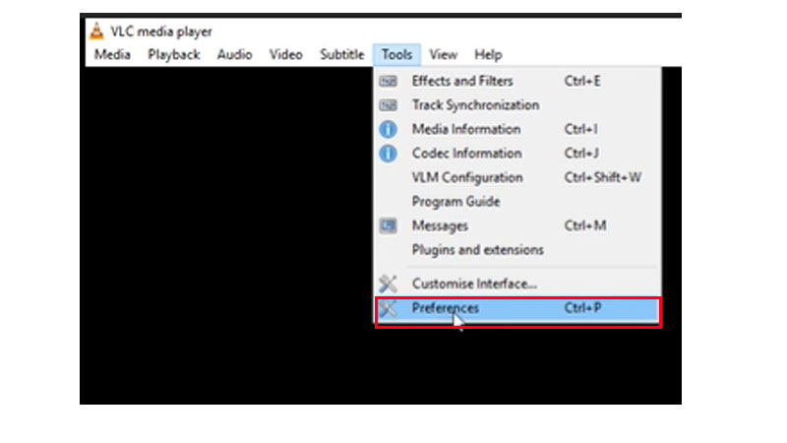Screen dimensions: 787x443
Task: Open Messages from Tools menu
Action: [517, 225]
